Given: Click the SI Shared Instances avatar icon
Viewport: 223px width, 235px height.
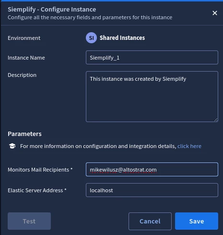Looking at the screenshot, I should pos(91,38).
